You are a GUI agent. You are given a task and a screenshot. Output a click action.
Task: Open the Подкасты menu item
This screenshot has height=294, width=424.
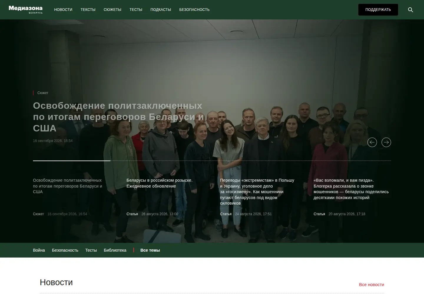pos(161,10)
